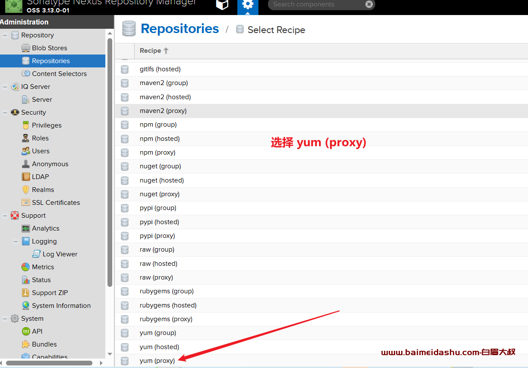Open the Capabilities item
This screenshot has height=368, width=528.
[49, 357]
